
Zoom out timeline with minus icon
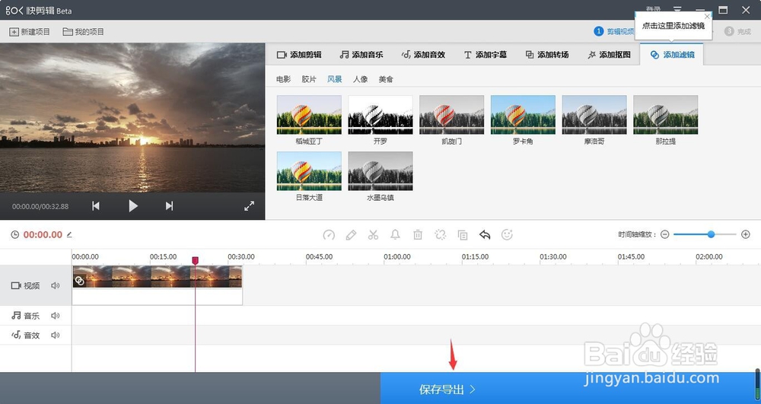tap(665, 234)
